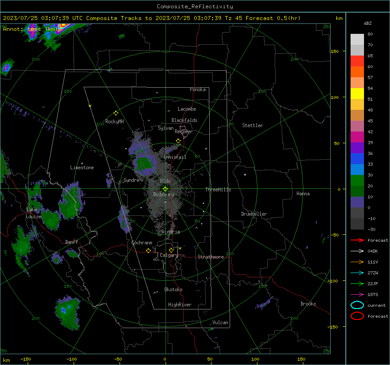Click the Innisfail town label
The height and width of the screenshot is (365, 390).
(x=175, y=157)
